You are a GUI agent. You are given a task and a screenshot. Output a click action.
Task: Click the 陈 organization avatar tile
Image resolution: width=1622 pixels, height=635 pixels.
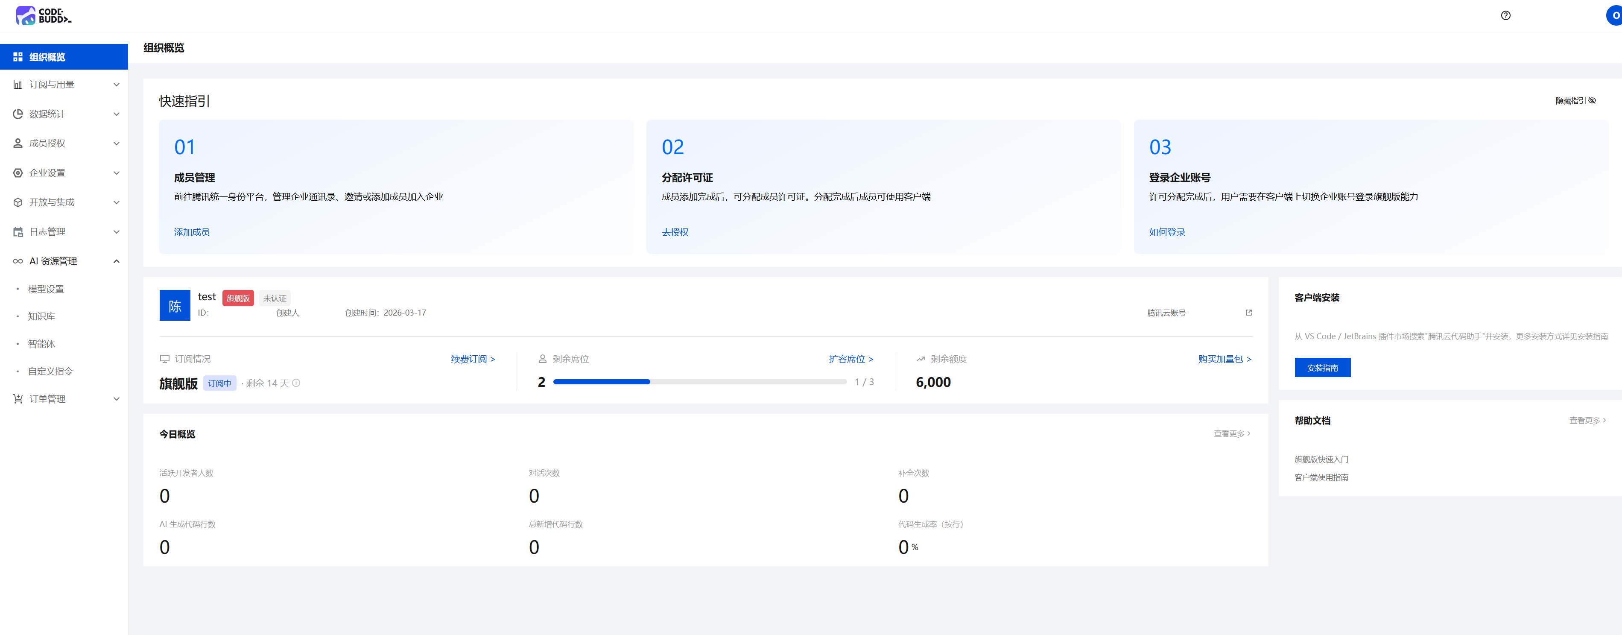pyautogui.click(x=175, y=305)
